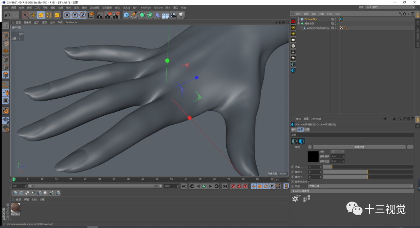Viewport: 420px width, 228px height.
Task: Open the first menu in the menu bar
Action: tap(5, 7)
